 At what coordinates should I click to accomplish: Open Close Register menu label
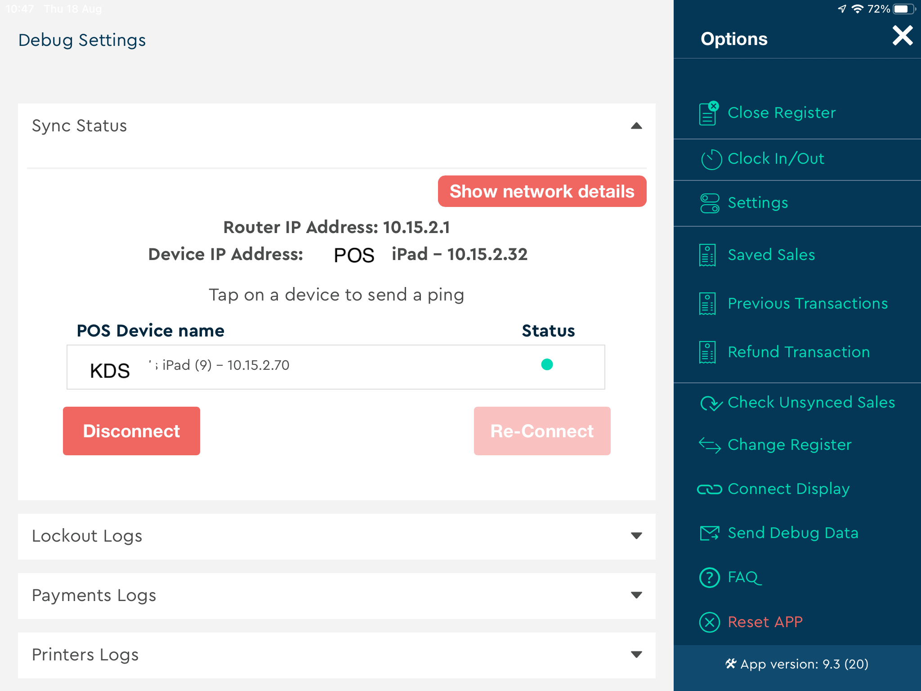coord(782,112)
